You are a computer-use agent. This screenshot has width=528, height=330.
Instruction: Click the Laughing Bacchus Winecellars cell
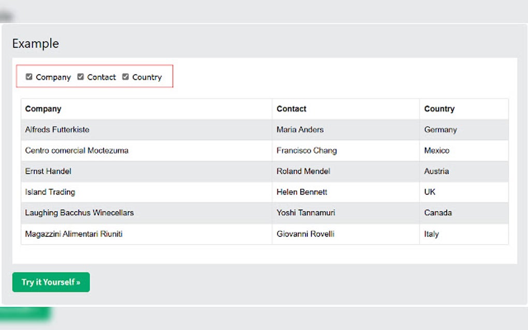[79, 213]
